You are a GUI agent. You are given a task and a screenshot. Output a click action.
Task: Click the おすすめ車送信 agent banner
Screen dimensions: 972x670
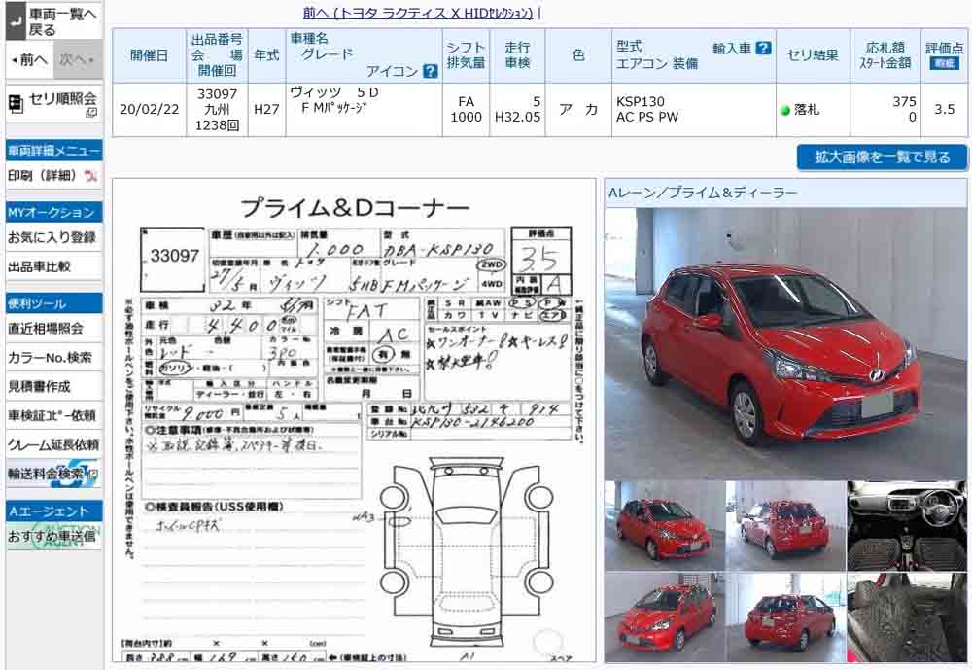52,536
